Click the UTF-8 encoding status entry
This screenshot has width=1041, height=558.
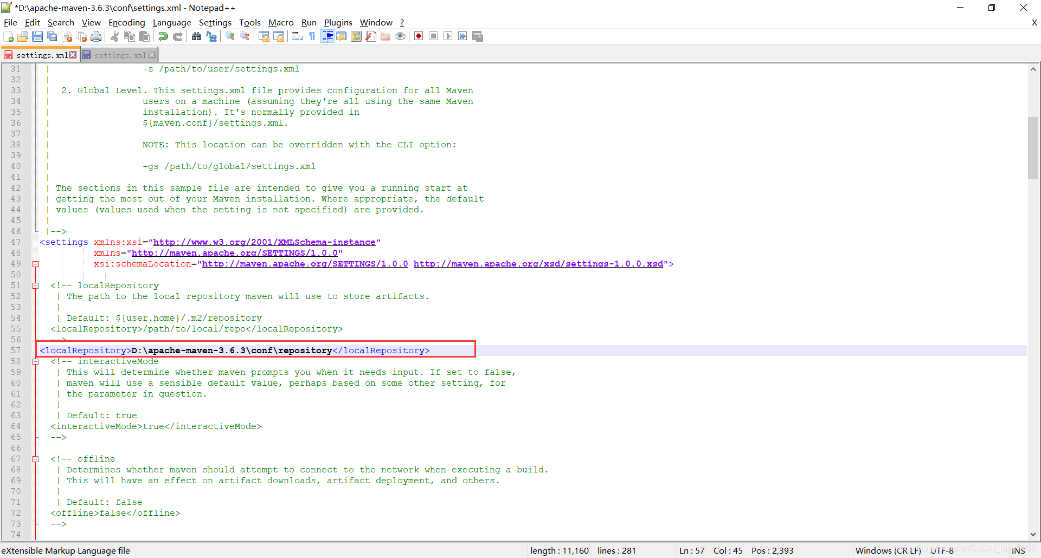pos(942,550)
